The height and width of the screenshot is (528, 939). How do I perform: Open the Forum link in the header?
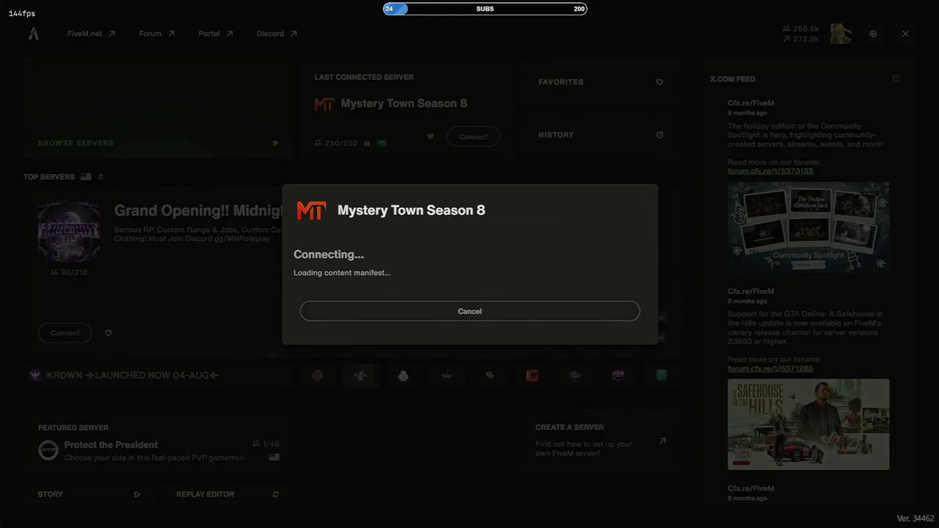157,34
